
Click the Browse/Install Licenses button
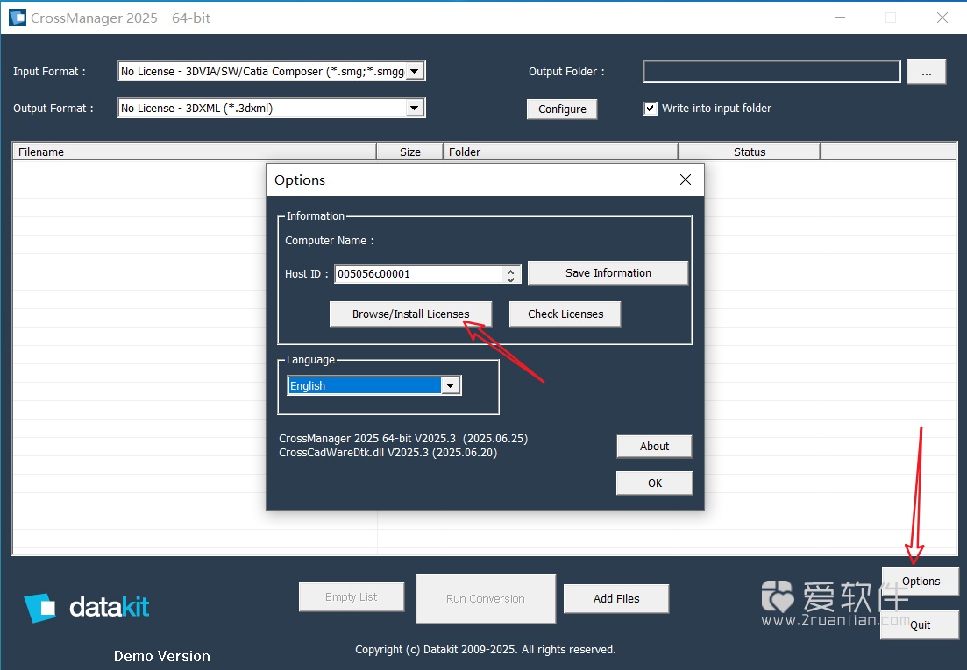coord(409,314)
